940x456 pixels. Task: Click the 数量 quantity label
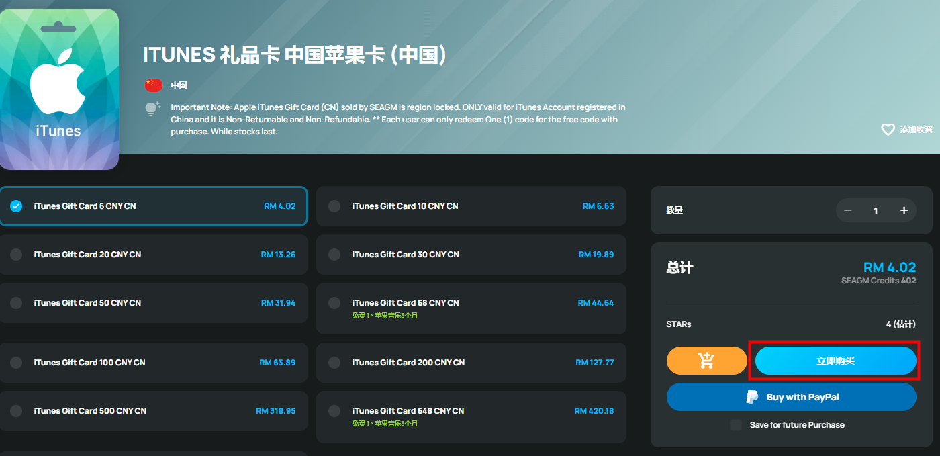click(675, 210)
